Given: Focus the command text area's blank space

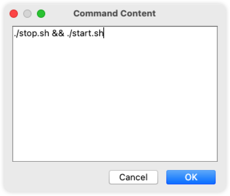Looking at the screenshot, I should [115, 100].
